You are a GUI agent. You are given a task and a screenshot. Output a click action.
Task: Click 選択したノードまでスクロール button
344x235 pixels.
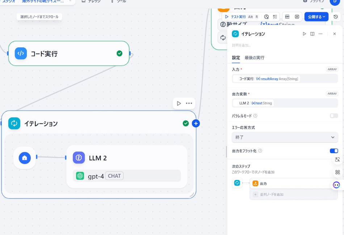pos(39,16)
